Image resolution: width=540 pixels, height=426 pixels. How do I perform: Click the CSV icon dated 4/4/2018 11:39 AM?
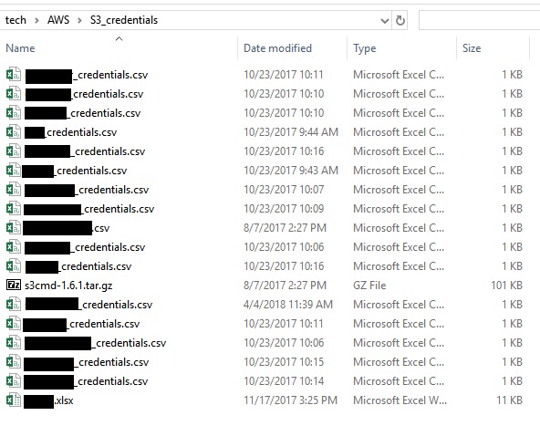(14, 305)
